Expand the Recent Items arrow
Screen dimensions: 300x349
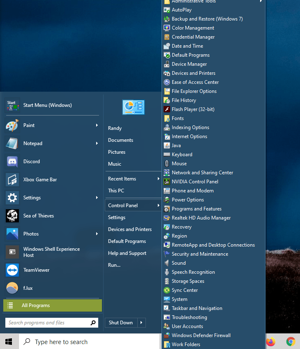coord(158,179)
